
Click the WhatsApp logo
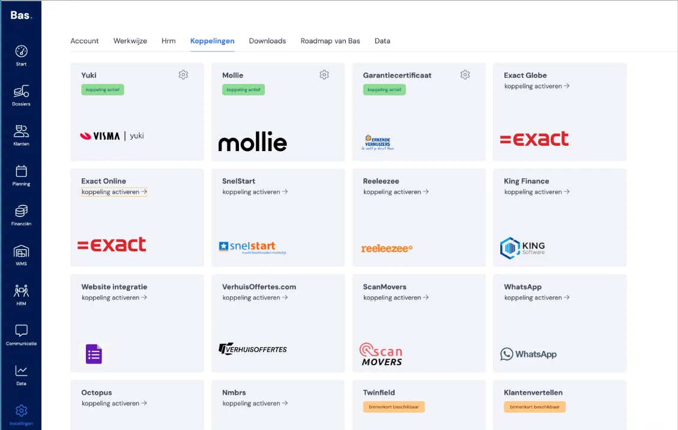[x=528, y=354]
